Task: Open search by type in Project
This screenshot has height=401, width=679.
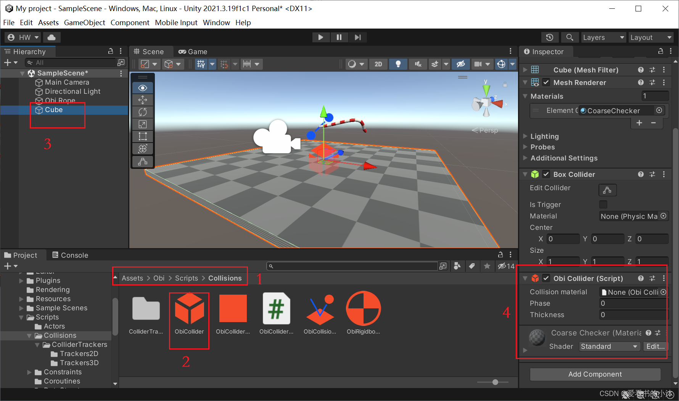Action: point(457,266)
